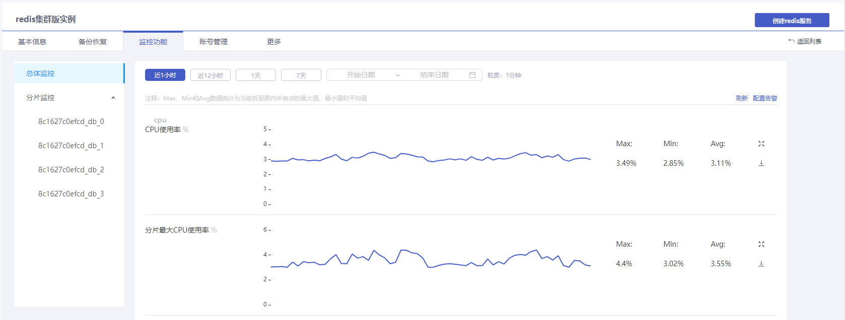Click the 开始日期 input field
This screenshot has width=845, height=320.
pyautogui.click(x=361, y=75)
